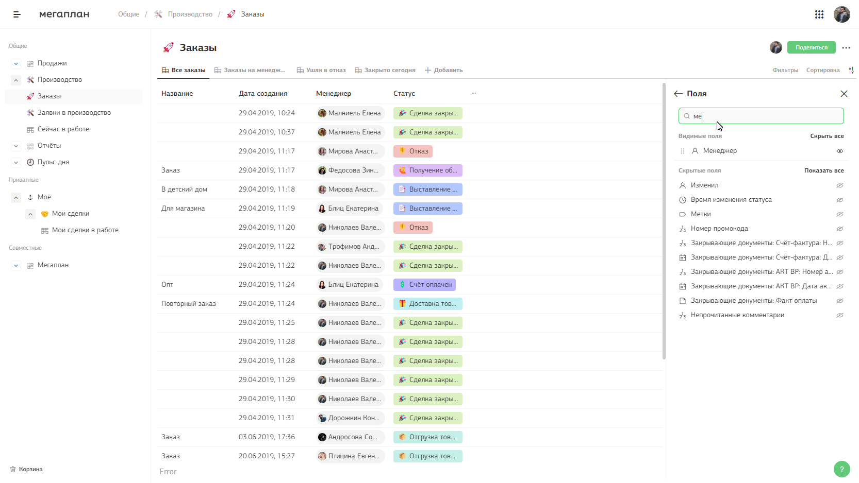Show the Факт оплаты field
This screenshot has height=483, width=859.
tap(840, 301)
